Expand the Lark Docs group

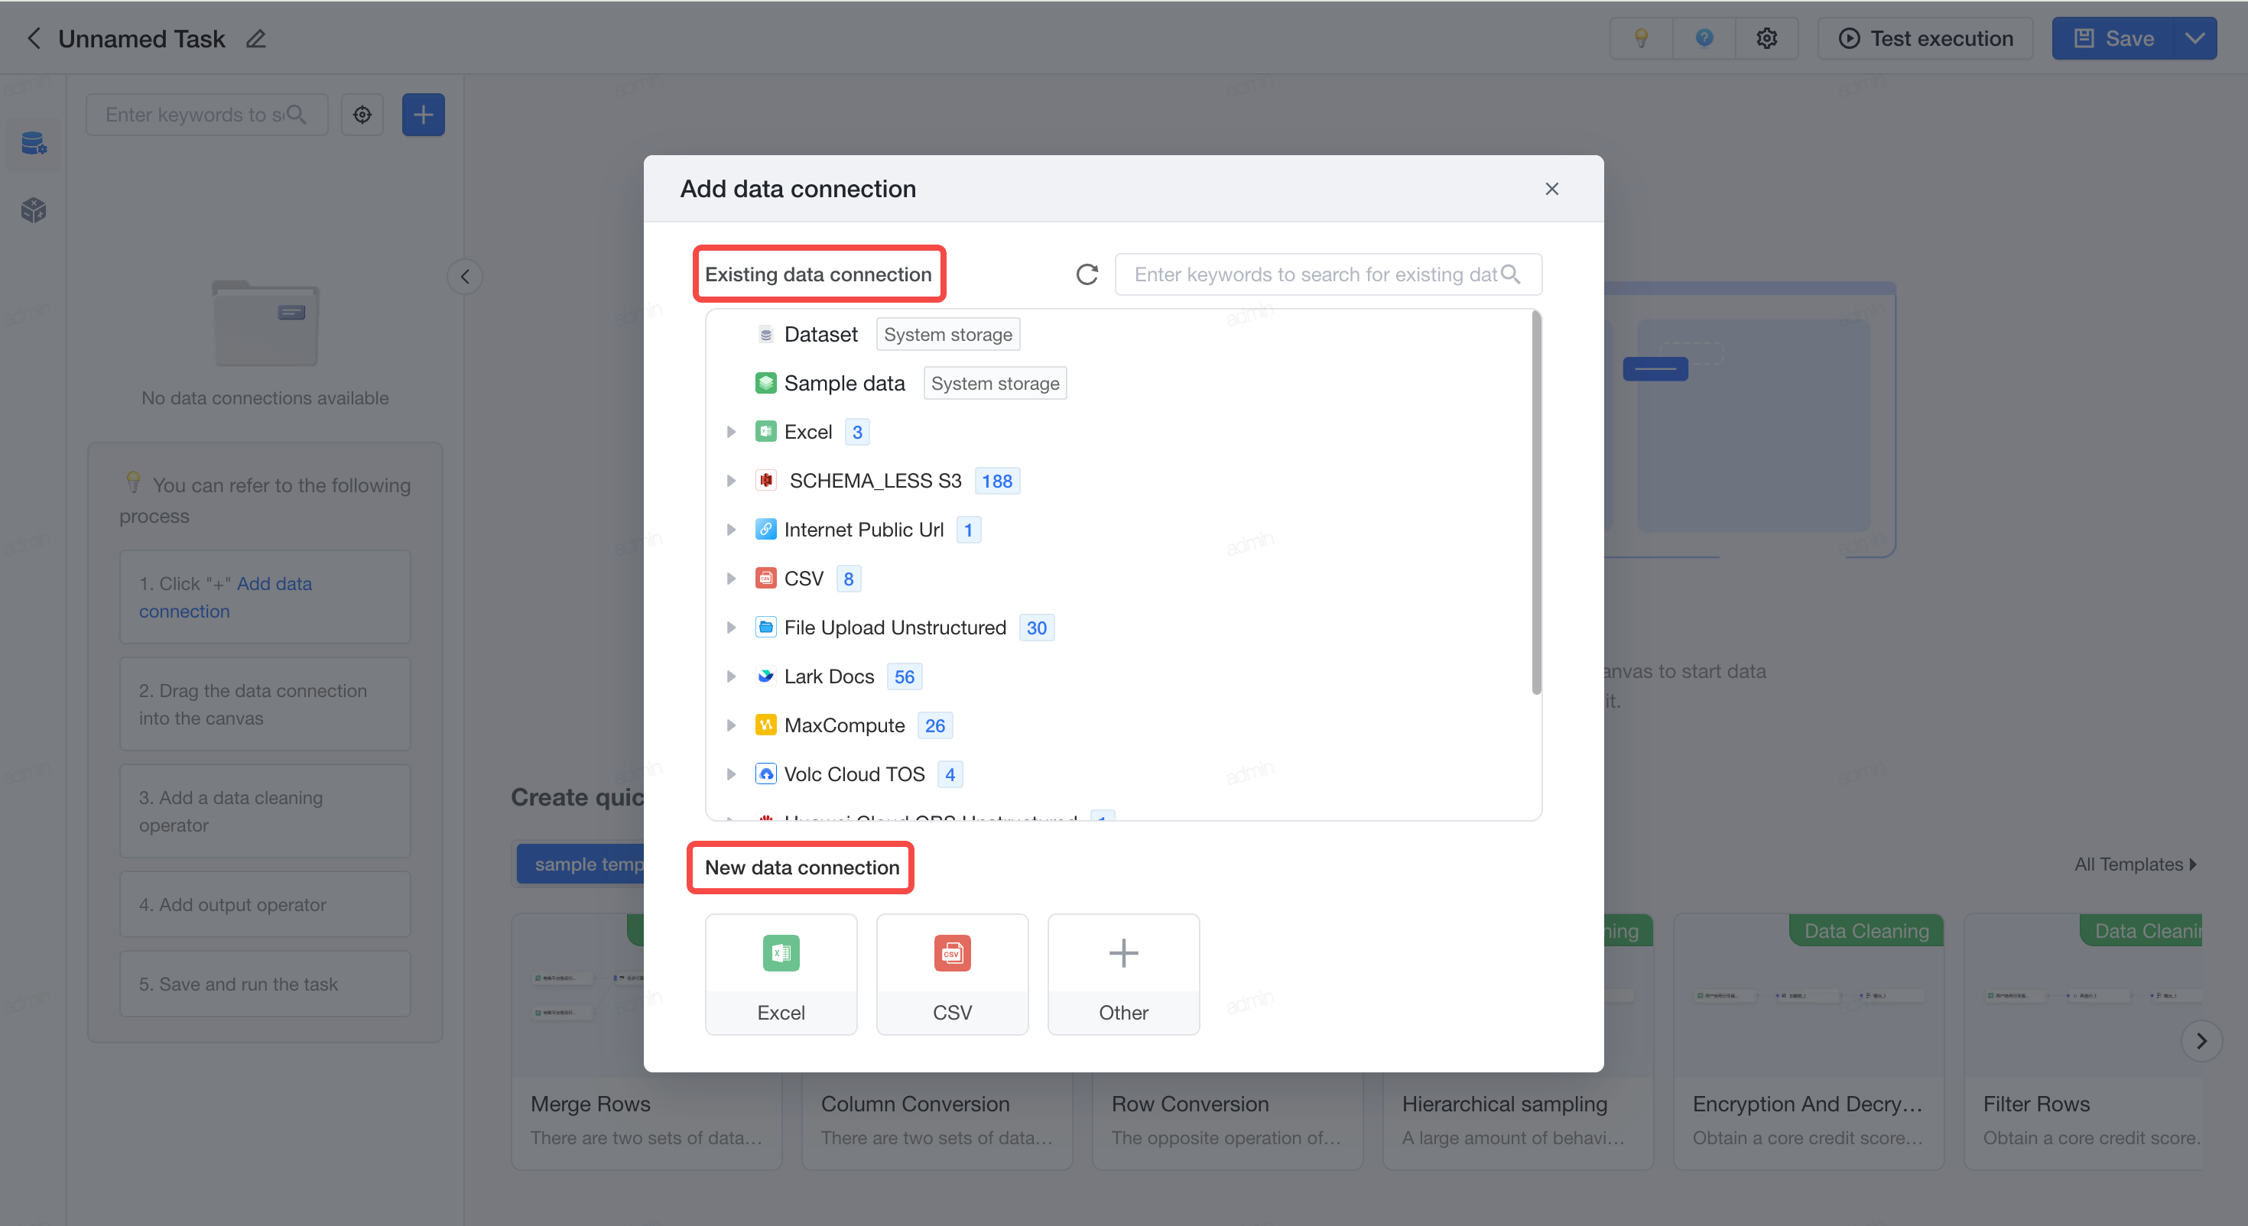point(731,676)
